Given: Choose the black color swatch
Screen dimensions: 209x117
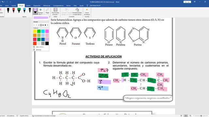Looking at the screenshot, I should click(x=47, y=43).
